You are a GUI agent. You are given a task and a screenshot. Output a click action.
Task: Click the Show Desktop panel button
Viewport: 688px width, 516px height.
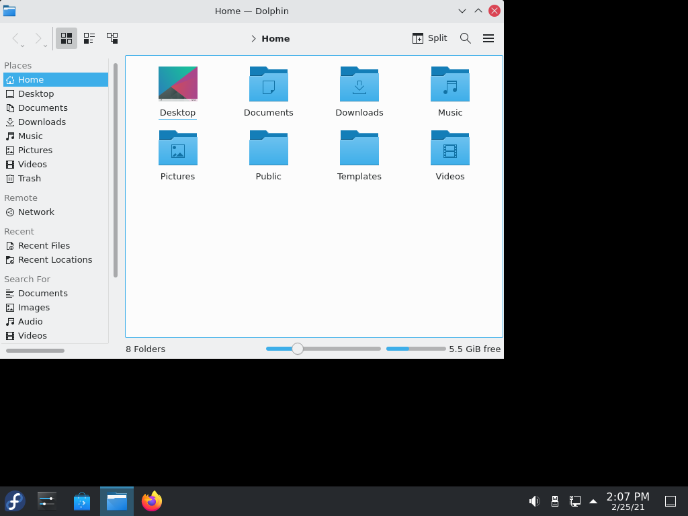click(671, 501)
